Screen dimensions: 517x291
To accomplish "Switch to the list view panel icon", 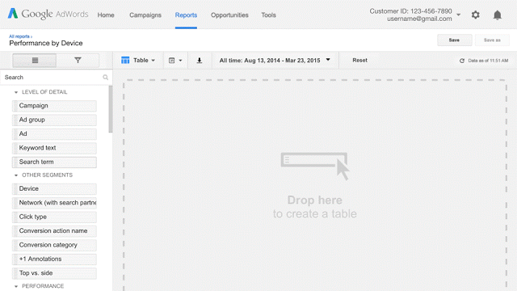I will pos(35,61).
